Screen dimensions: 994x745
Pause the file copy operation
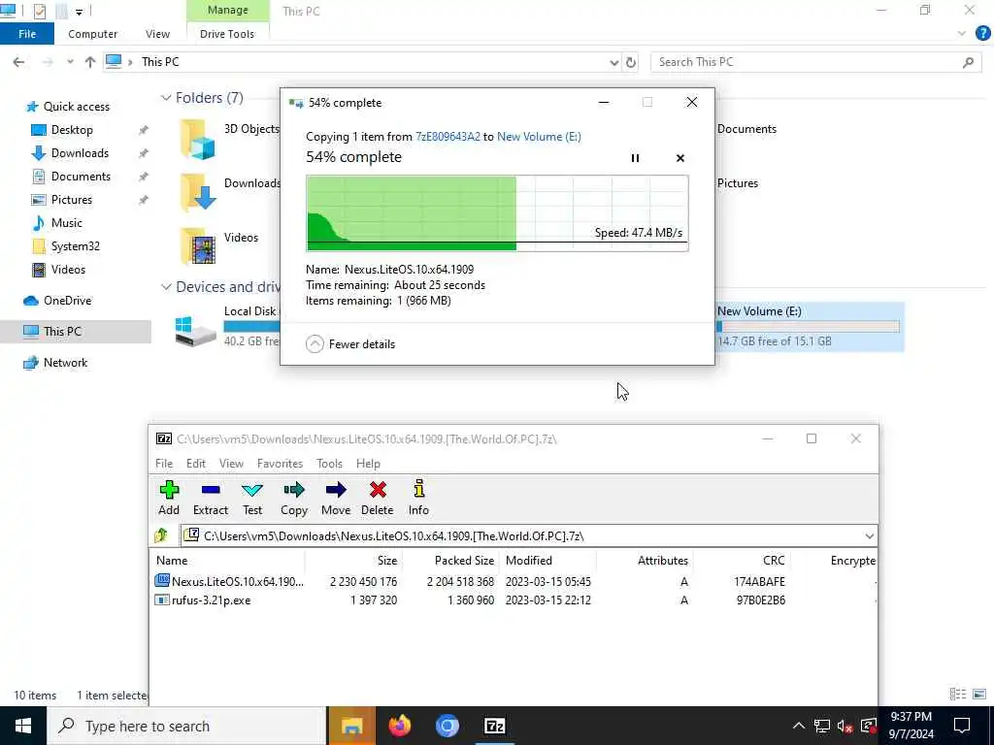click(635, 158)
